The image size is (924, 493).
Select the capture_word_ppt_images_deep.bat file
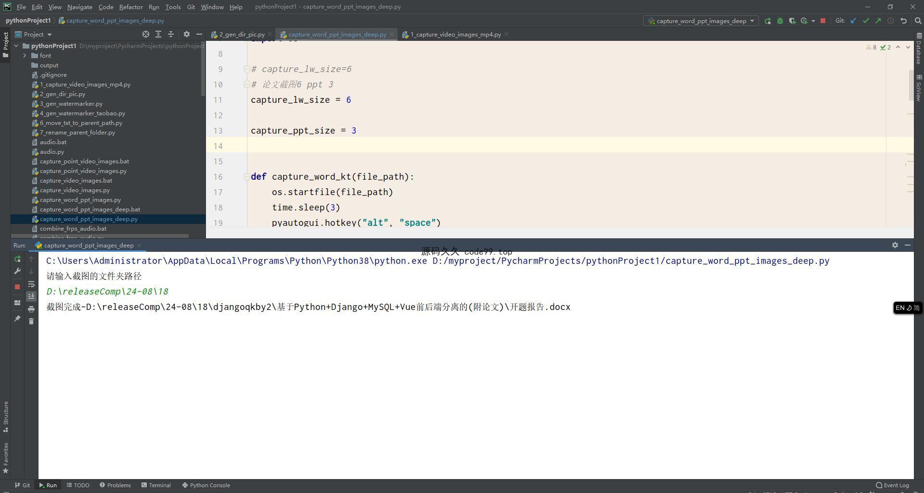point(90,210)
